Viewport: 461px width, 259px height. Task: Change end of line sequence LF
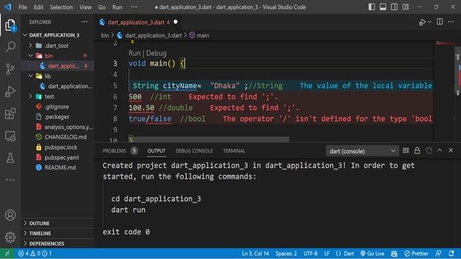[326, 253]
